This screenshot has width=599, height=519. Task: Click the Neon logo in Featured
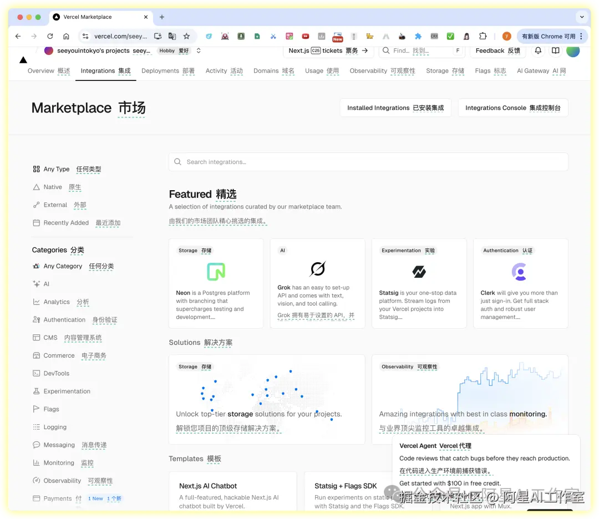(216, 272)
